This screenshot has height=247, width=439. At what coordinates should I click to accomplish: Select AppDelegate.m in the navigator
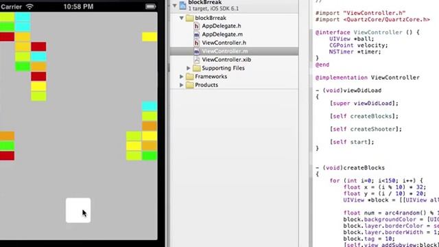click(222, 34)
